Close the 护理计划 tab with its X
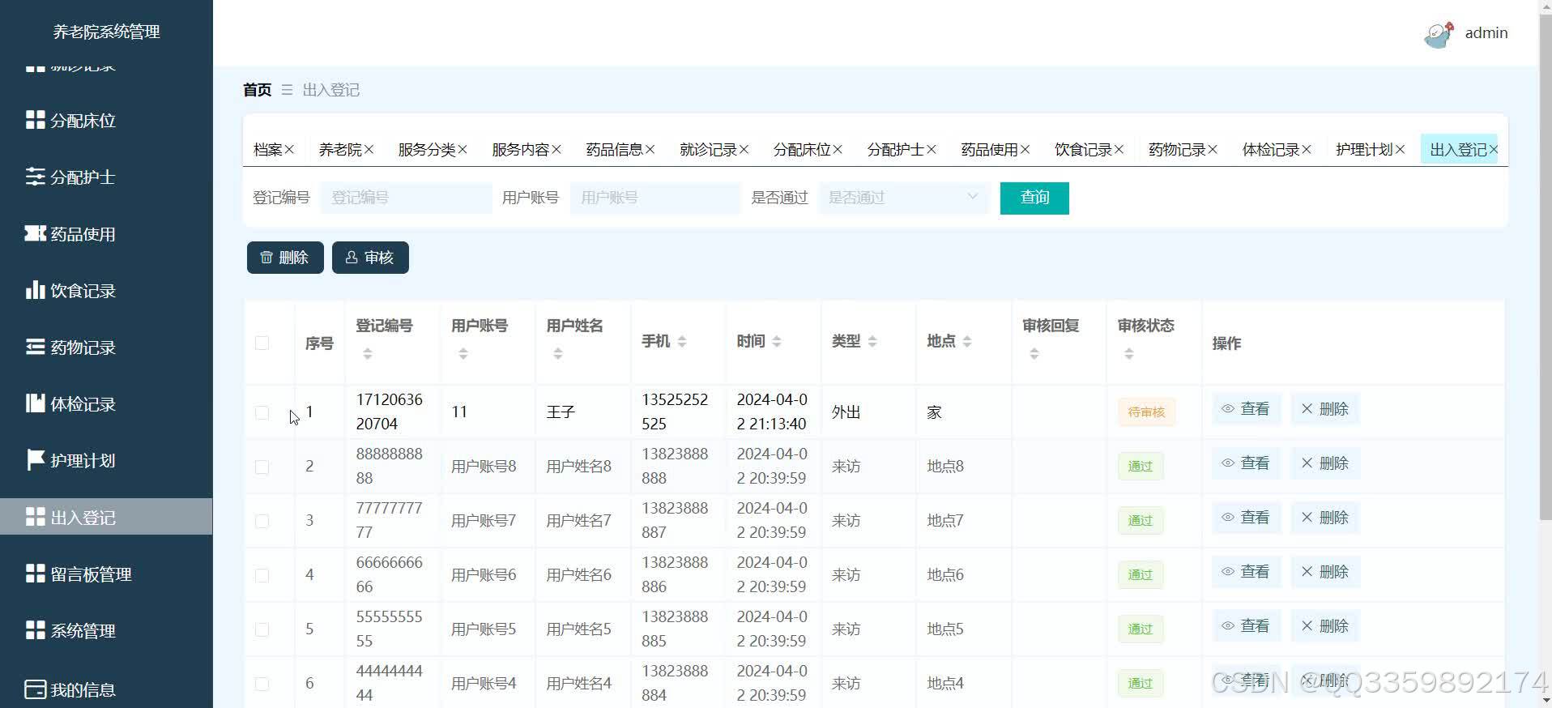This screenshot has height=708, width=1552. pyautogui.click(x=1400, y=150)
